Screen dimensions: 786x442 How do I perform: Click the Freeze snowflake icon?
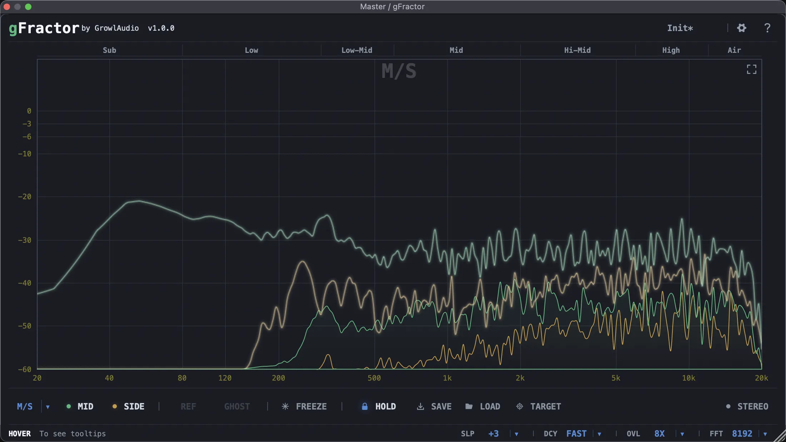point(285,406)
